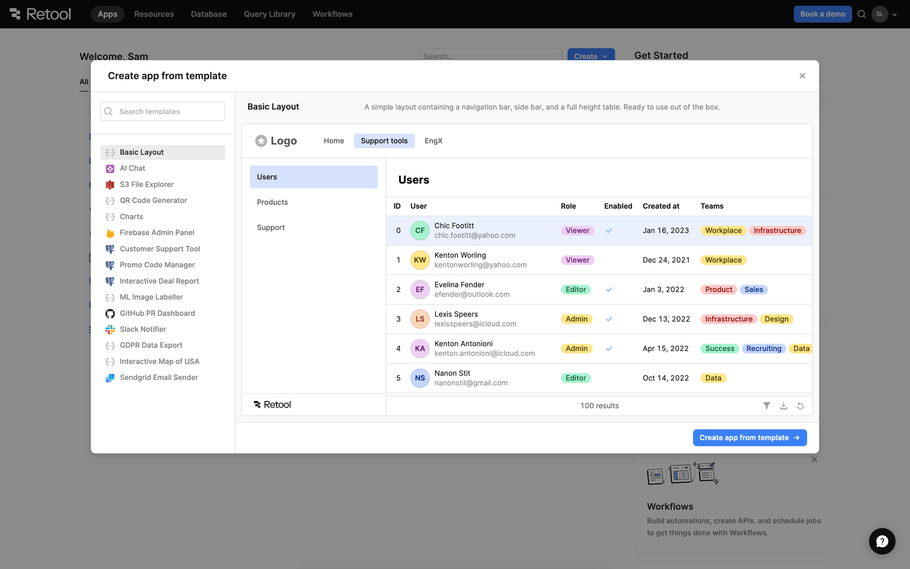Click the Interactive Deal Report icon
Screen dimensions: 910x569
point(110,281)
